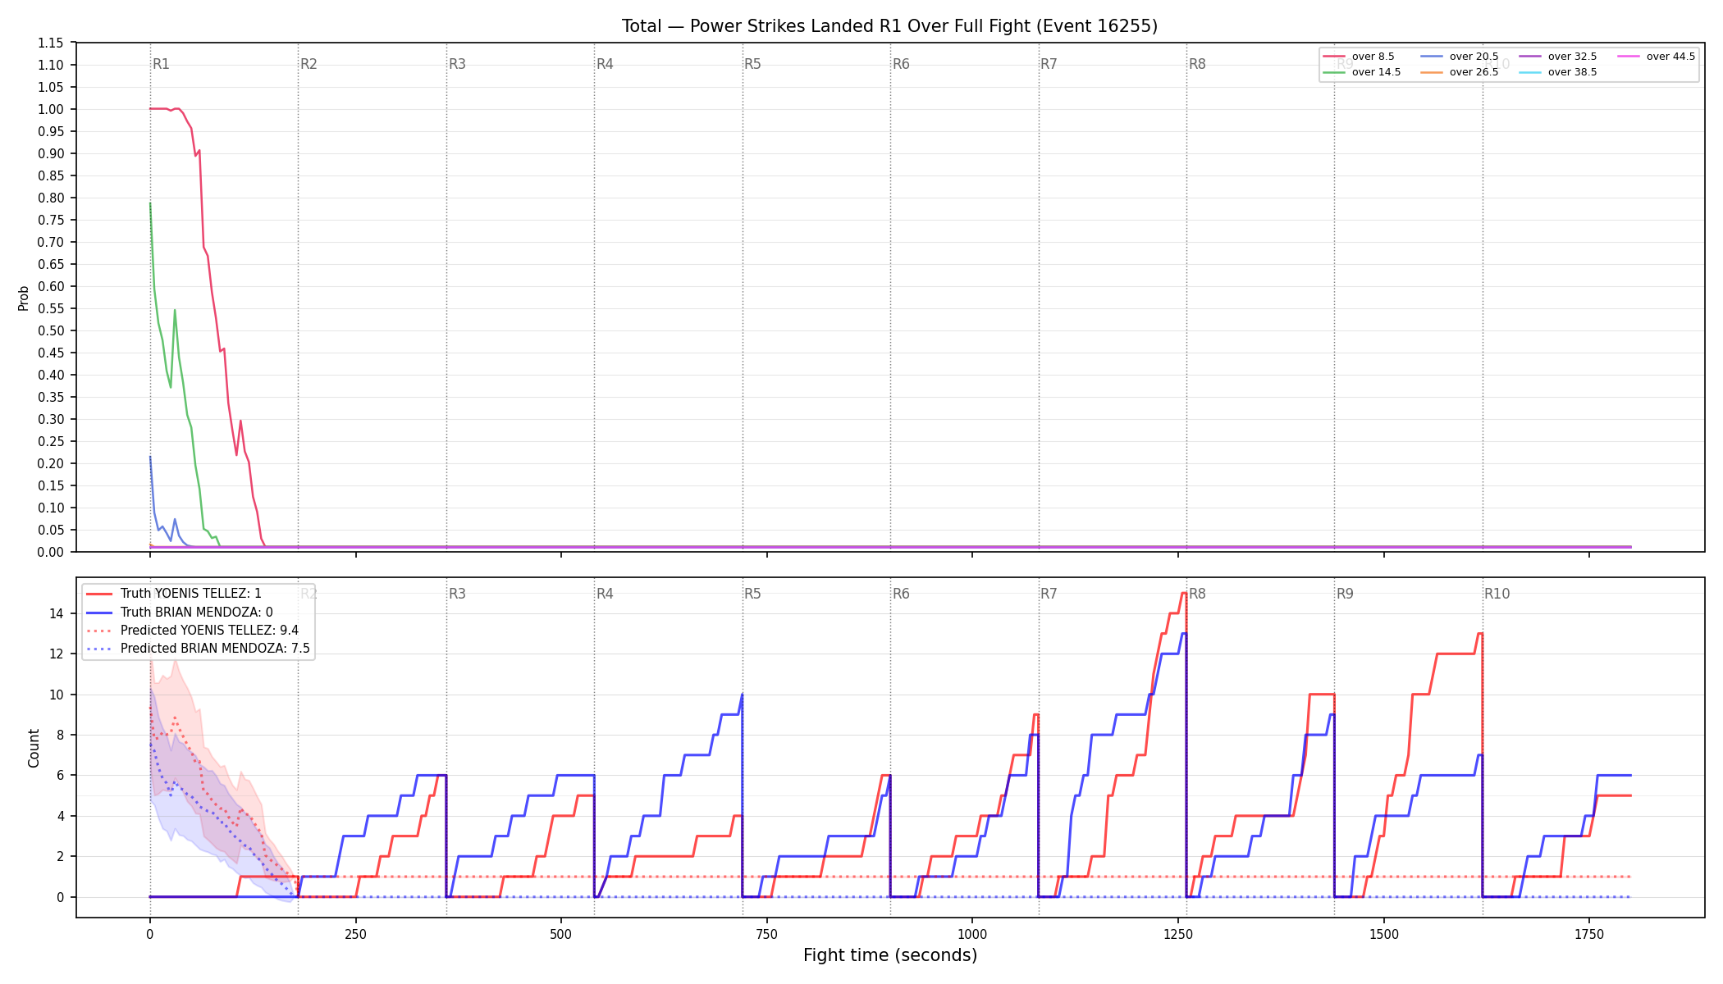Click the R7 round marker in the Prob chart
Viewport: 1723px width, 984px height.
[1049, 64]
